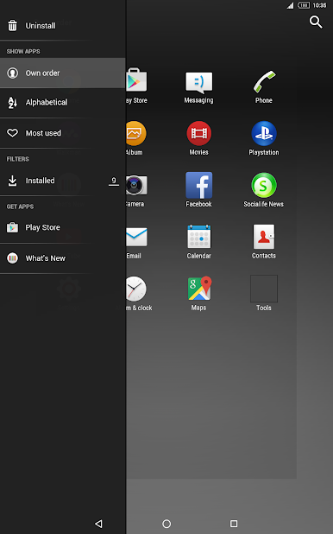Tap the Android home navigation button
Viewport: 333px width, 534px height.
pyautogui.click(x=166, y=524)
